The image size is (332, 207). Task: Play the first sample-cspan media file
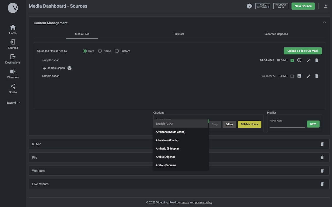pos(299,60)
